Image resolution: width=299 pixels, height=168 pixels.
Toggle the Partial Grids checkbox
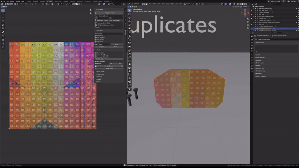tap(95, 36)
